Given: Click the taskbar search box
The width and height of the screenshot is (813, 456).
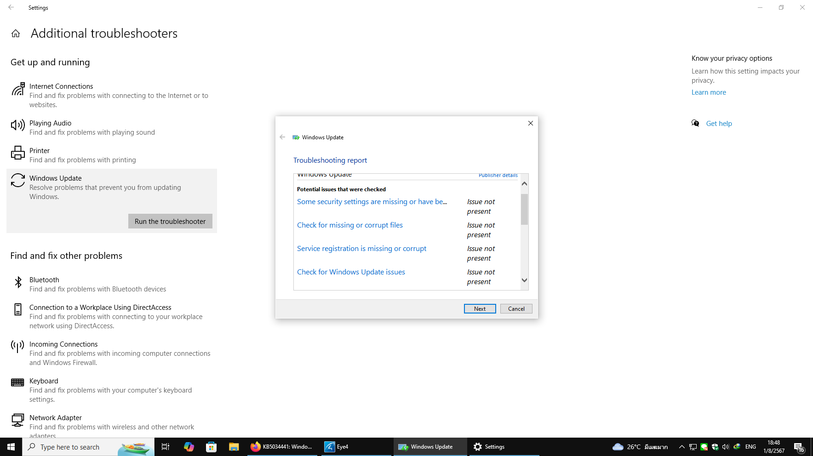Looking at the screenshot, I should 88,447.
